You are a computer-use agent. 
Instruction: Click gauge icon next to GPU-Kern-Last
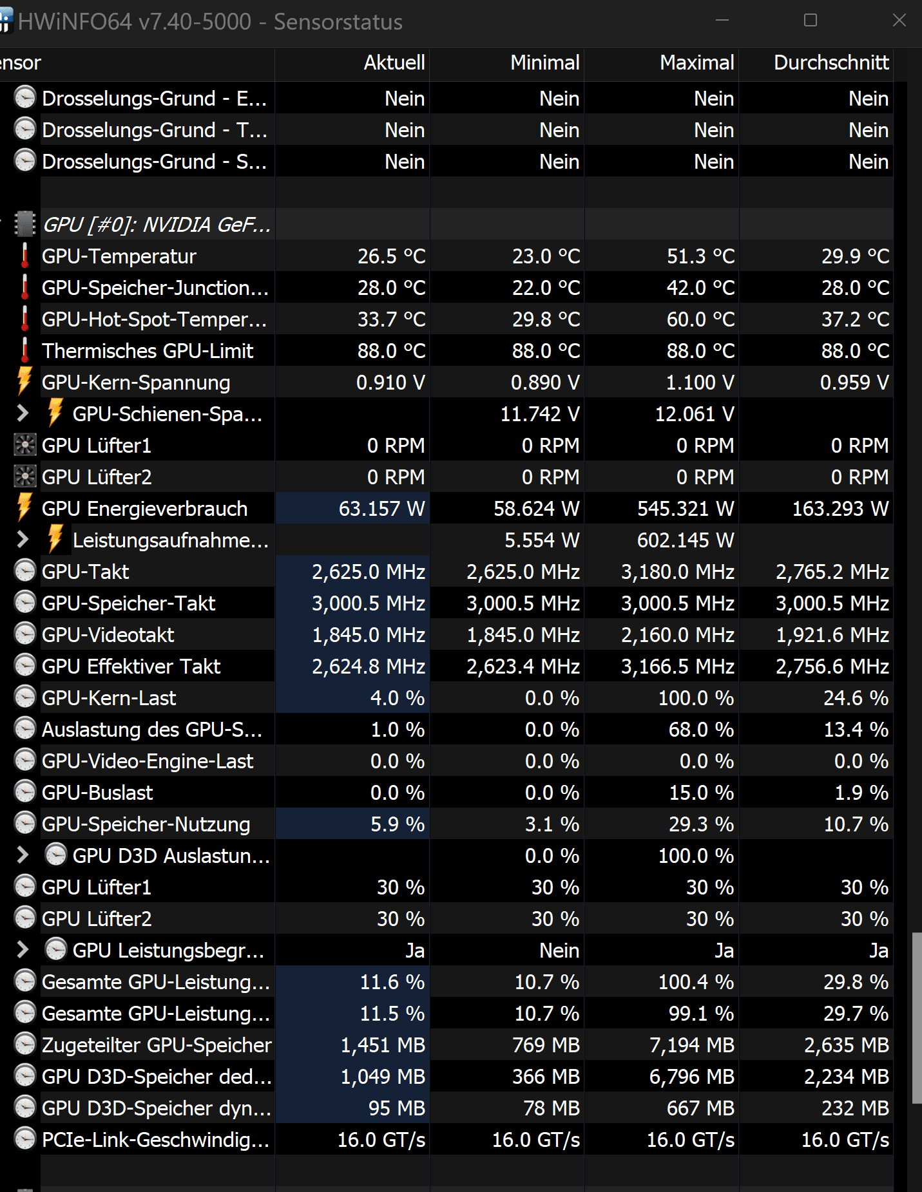point(24,697)
